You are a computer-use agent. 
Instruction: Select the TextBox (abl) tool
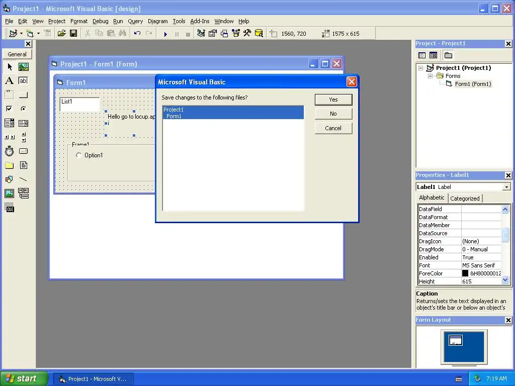coord(23,81)
